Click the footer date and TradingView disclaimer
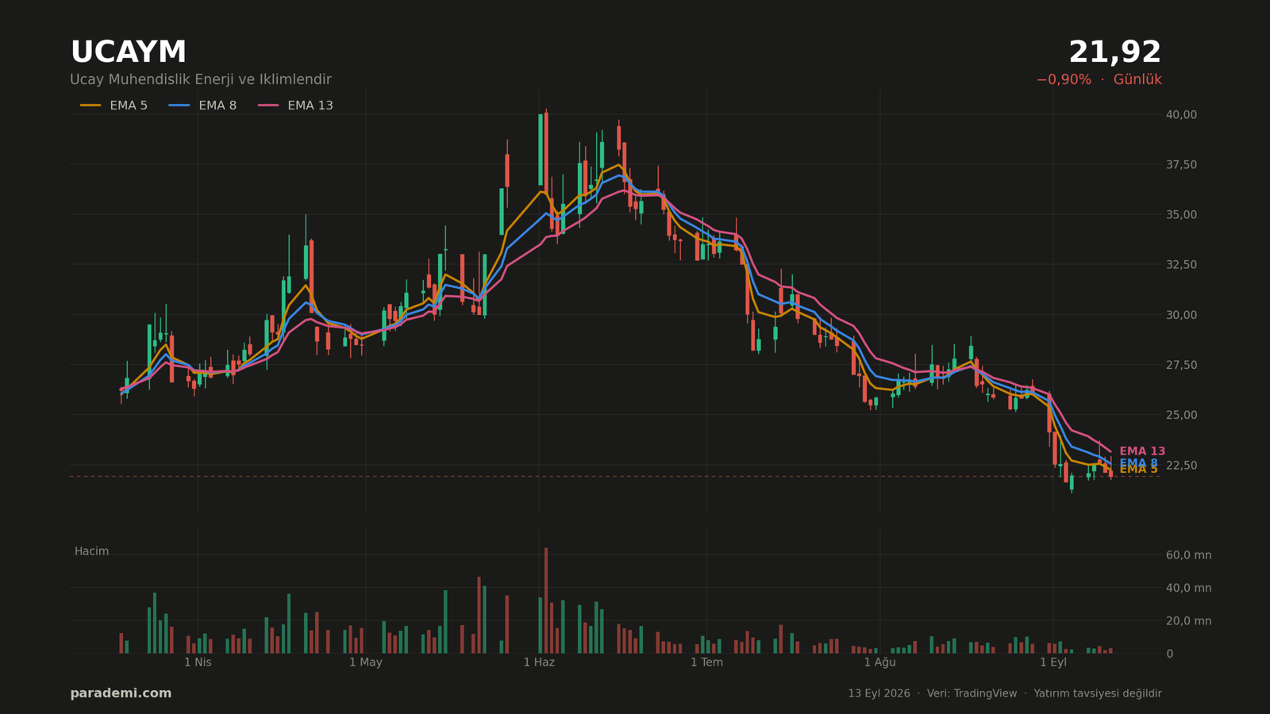 [x=1005, y=693]
